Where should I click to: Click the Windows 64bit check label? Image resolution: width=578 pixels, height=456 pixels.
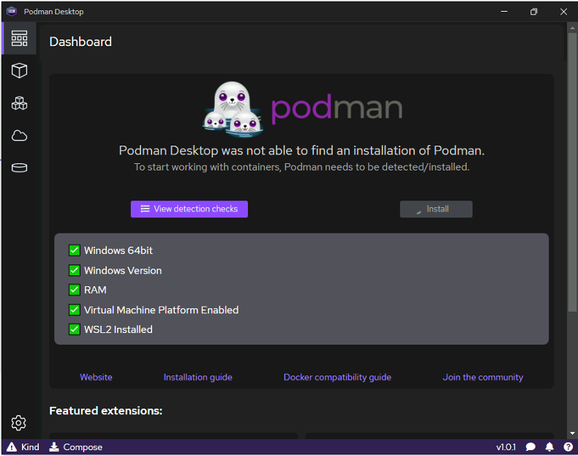click(x=119, y=250)
